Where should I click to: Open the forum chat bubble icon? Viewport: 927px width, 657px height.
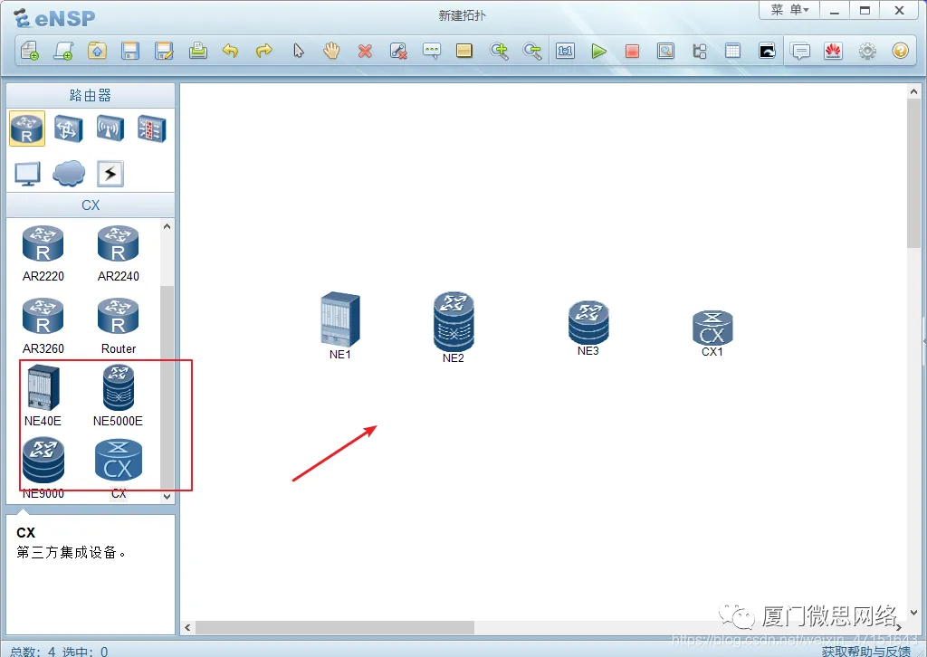800,52
